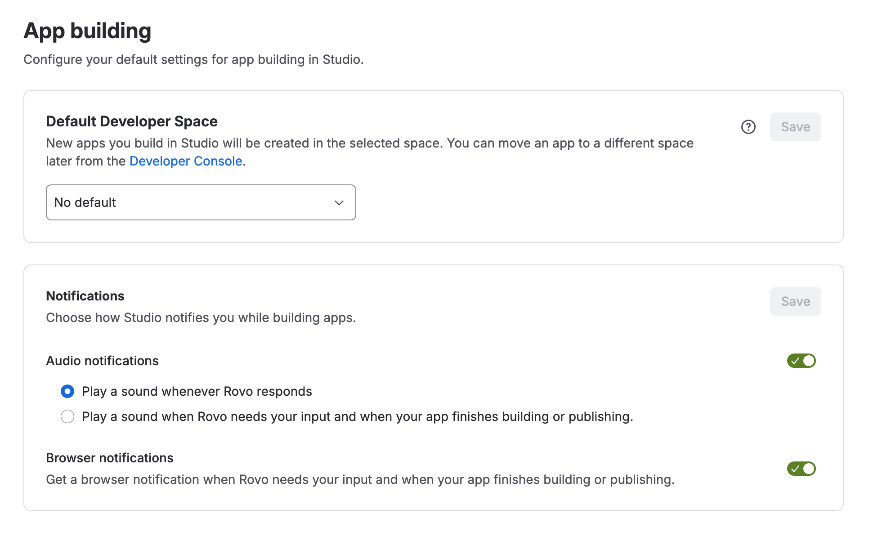The image size is (869, 537).
Task: Click 'Choose how Studio notifies you' description
Action: coord(201,318)
